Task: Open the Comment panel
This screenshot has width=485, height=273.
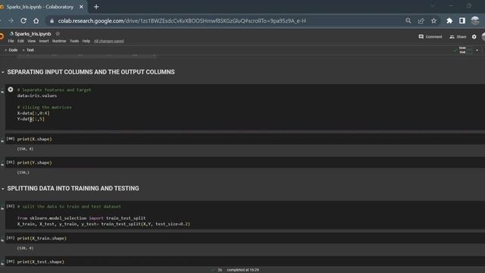Action: point(430,36)
